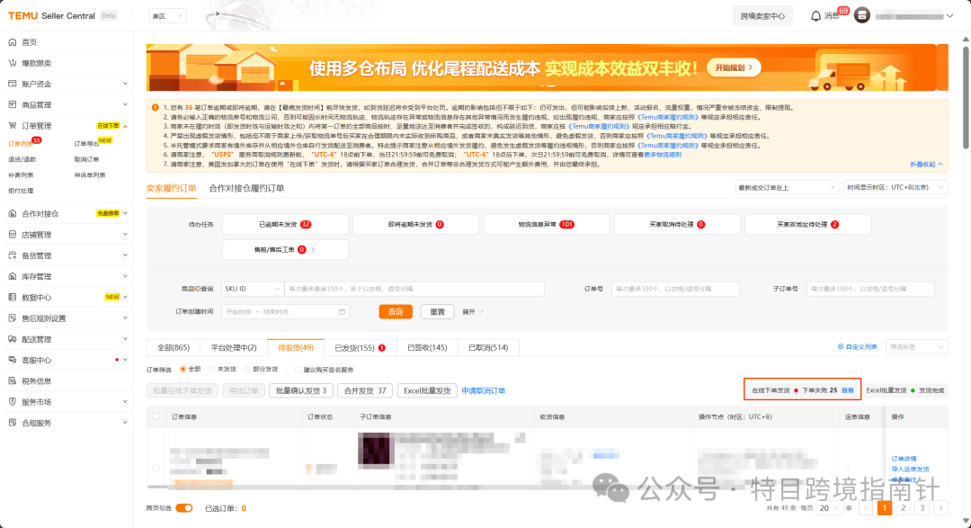Expand the 账户资金 sidebar chevron
Viewport: 971px width, 528px height.
tap(125, 84)
